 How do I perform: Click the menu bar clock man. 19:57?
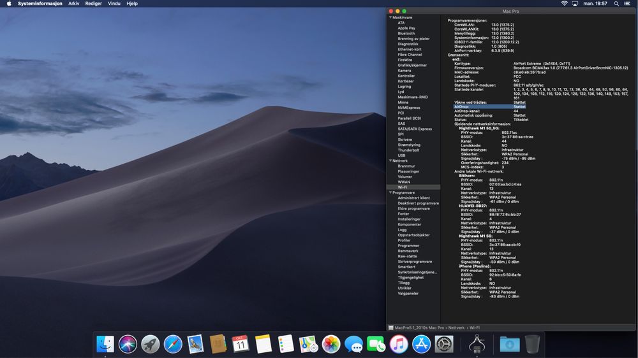[595, 3]
